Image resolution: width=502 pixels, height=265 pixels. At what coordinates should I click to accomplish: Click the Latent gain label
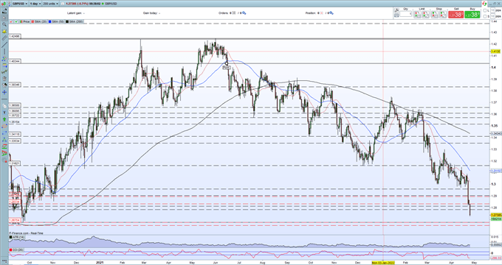tap(75, 13)
